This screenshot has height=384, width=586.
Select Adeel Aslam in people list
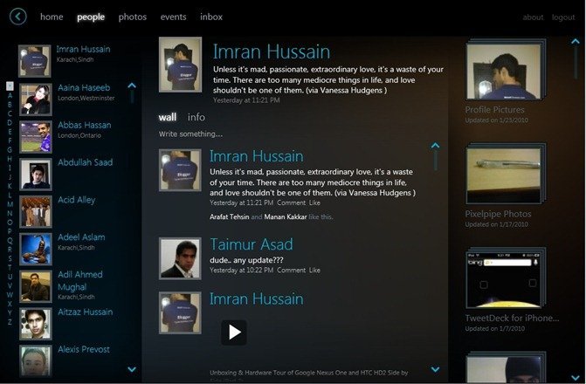pos(81,237)
